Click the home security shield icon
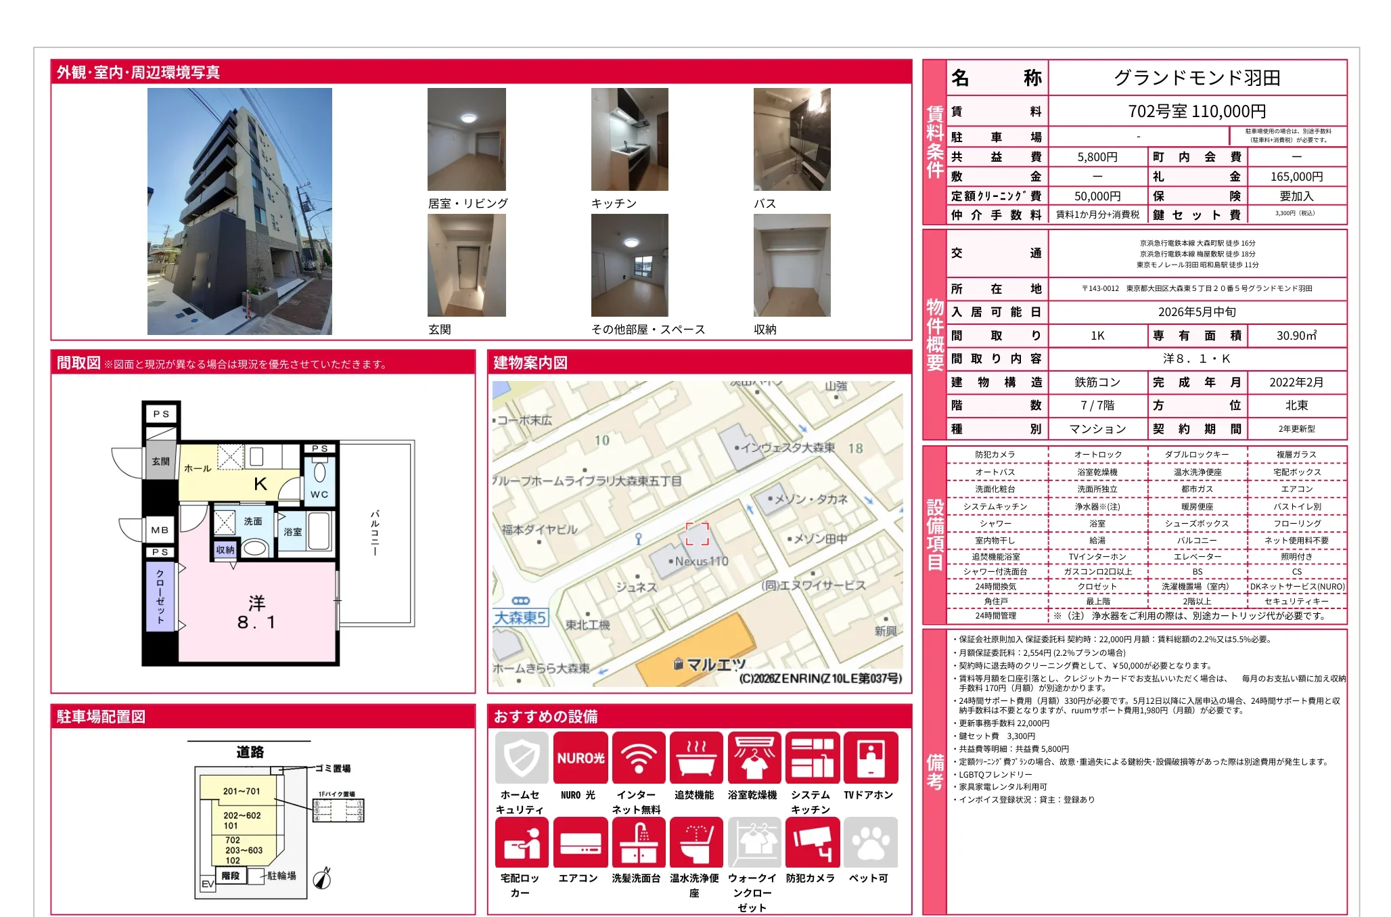 pyautogui.click(x=521, y=757)
